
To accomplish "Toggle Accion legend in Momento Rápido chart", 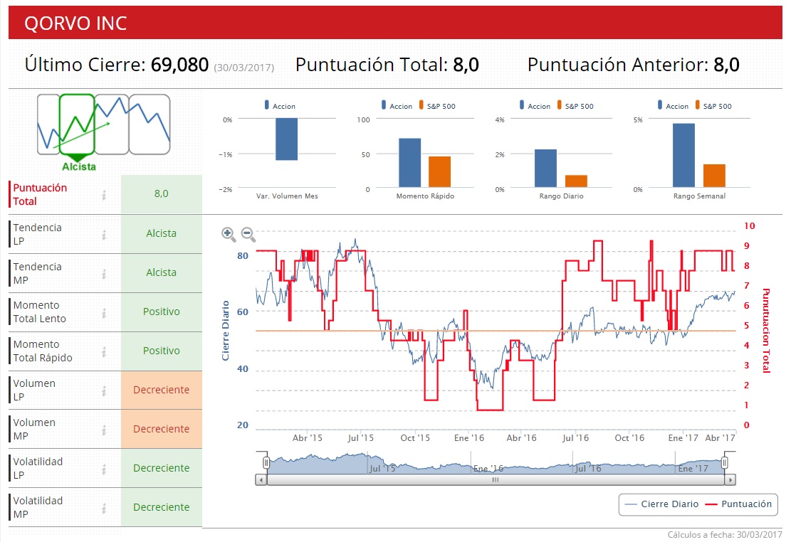I will pos(397,106).
